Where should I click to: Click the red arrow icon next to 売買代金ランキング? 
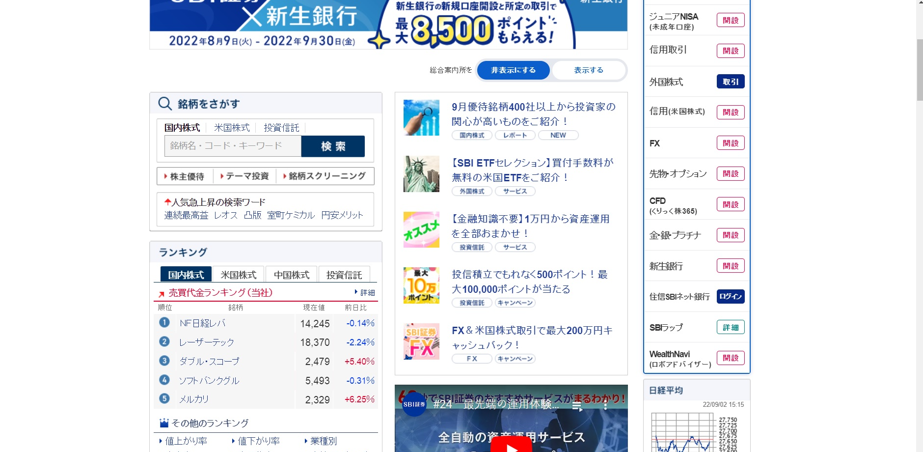(x=161, y=294)
